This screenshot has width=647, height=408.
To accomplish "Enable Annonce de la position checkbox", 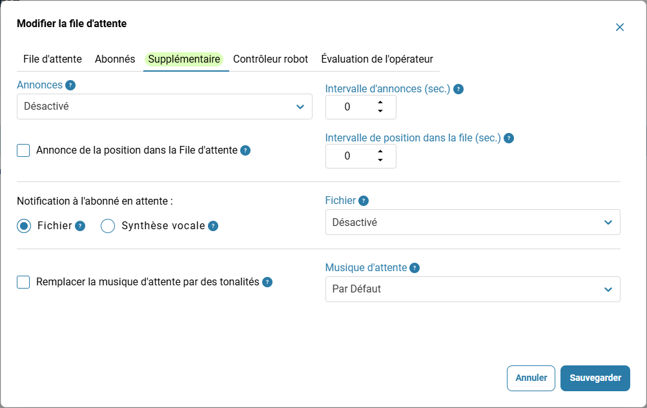I will (23, 150).
